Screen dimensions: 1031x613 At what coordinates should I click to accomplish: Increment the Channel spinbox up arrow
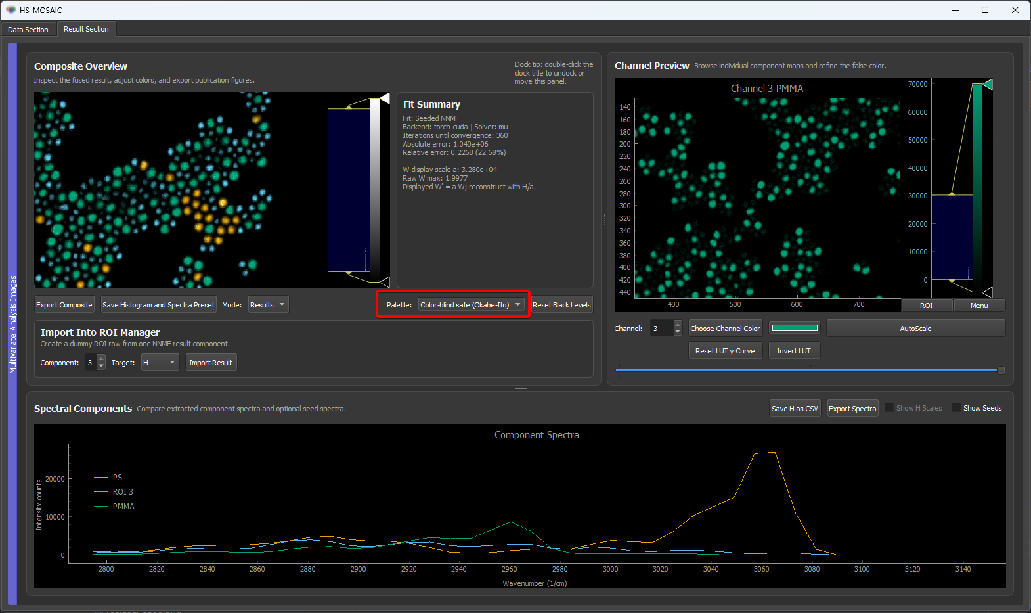click(678, 325)
